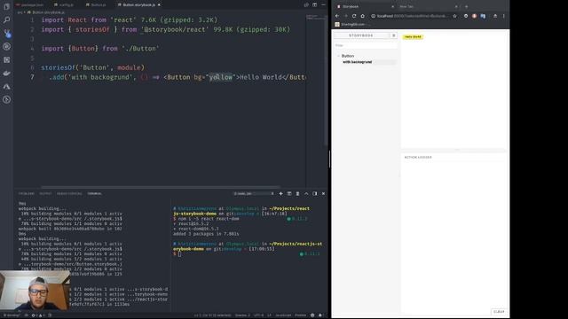Click the red browser extension icon
568x319 pixels.
(x=474, y=16)
